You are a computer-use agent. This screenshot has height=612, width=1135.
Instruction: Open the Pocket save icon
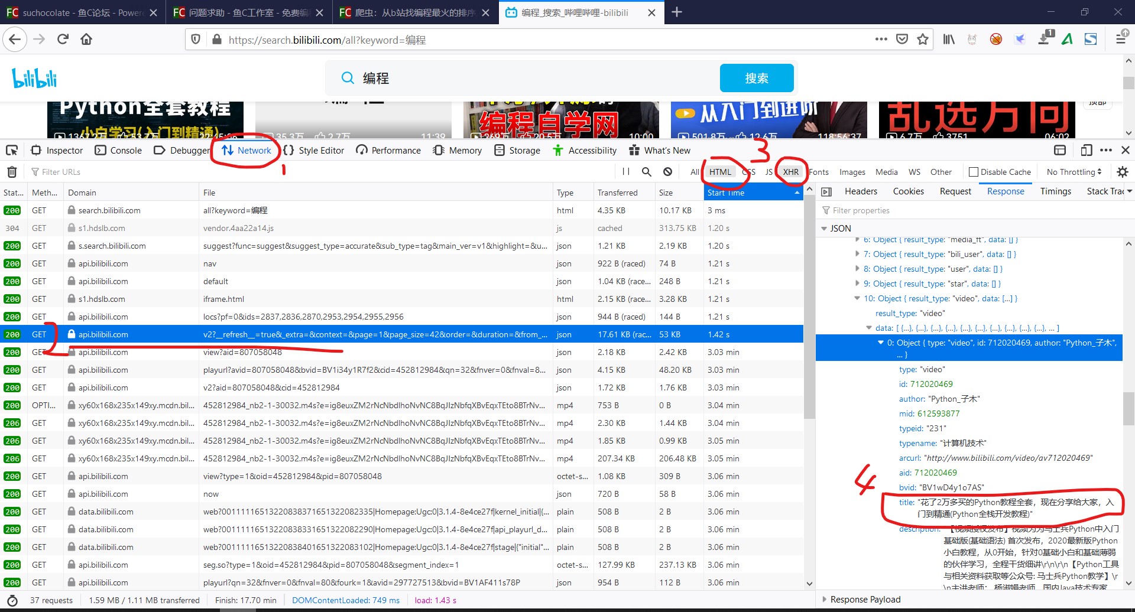click(x=902, y=40)
